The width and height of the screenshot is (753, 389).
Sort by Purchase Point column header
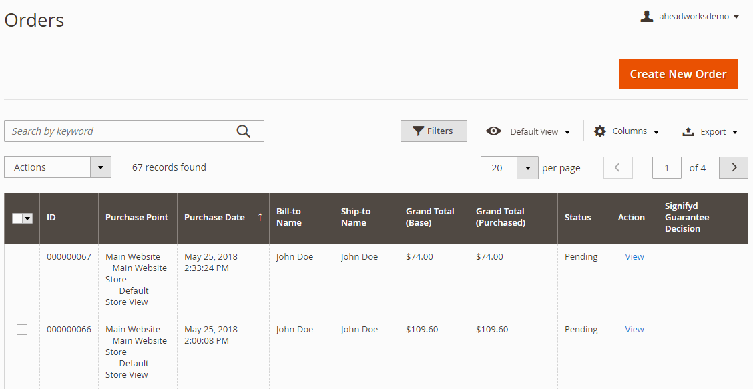click(138, 218)
